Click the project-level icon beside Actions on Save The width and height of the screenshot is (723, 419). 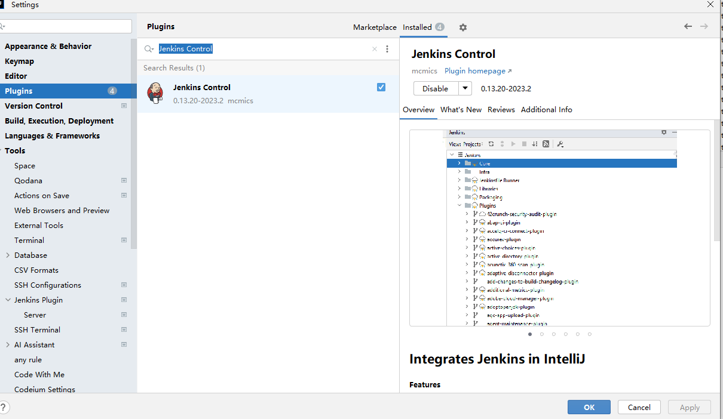click(124, 195)
